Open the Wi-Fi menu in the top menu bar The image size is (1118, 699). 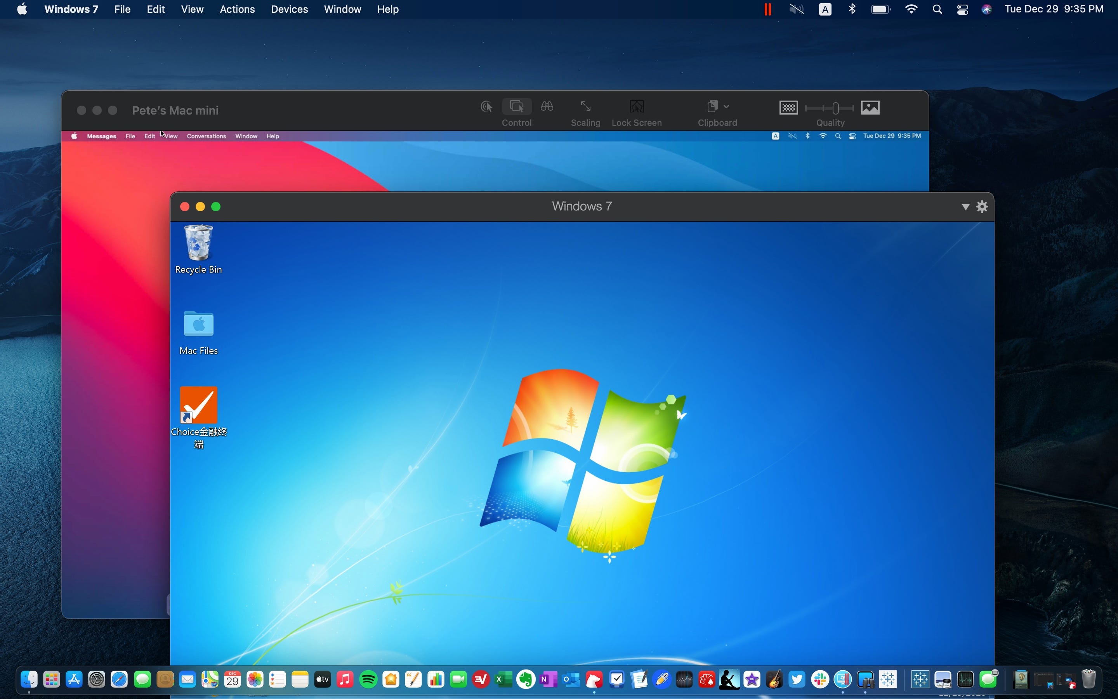pyautogui.click(x=911, y=9)
